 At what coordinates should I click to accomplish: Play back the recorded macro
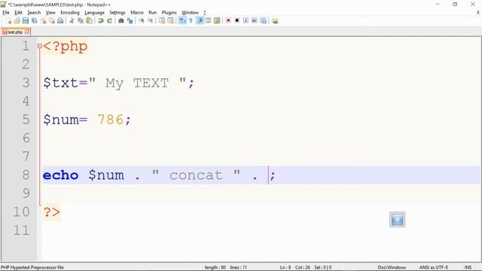pyautogui.click(x=246, y=20)
